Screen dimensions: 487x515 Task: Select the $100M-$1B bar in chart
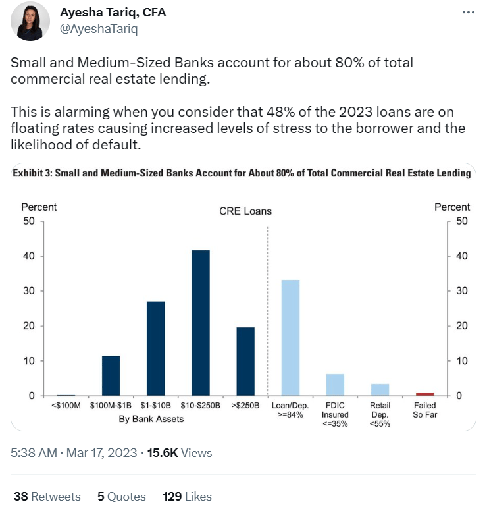[x=111, y=376]
